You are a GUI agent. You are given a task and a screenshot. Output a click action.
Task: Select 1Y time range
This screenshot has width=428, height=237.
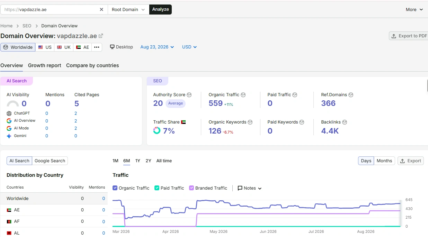pyautogui.click(x=138, y=161)
